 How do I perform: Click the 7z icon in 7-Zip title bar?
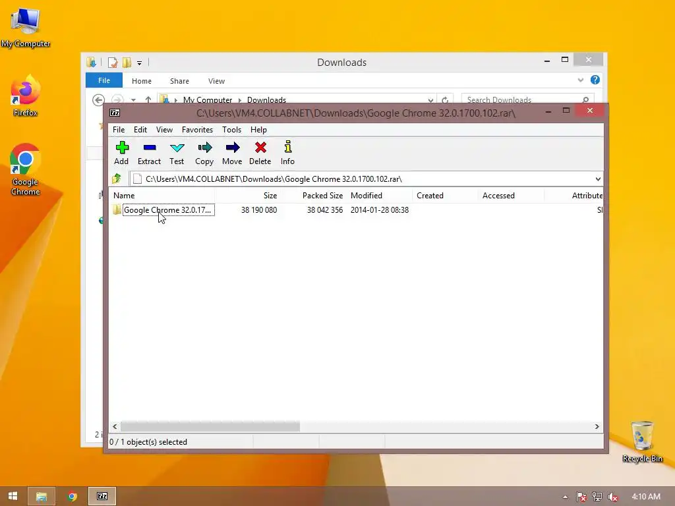(x=115, y=113)
